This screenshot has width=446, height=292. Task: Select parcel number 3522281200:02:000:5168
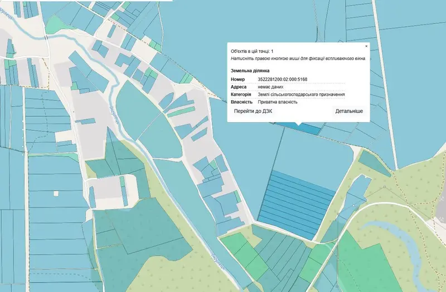[283, 80]
